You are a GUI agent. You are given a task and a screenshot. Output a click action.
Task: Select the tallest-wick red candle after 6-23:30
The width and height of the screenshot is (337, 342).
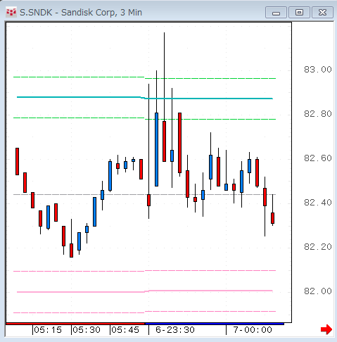pyautogui.click(x=164, y=141)
